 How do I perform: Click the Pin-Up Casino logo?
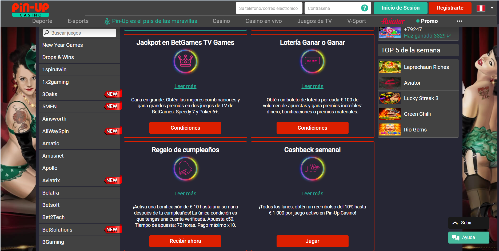(30, 10)
